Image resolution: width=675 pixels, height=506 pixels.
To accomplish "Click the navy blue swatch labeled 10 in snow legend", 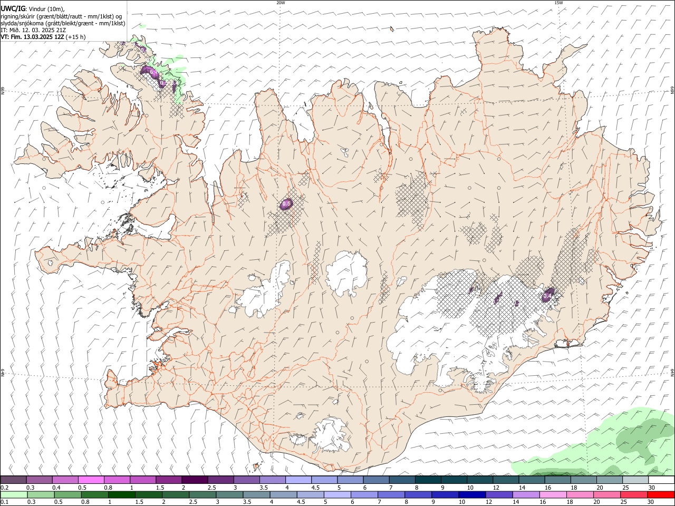I will [472, 494].
